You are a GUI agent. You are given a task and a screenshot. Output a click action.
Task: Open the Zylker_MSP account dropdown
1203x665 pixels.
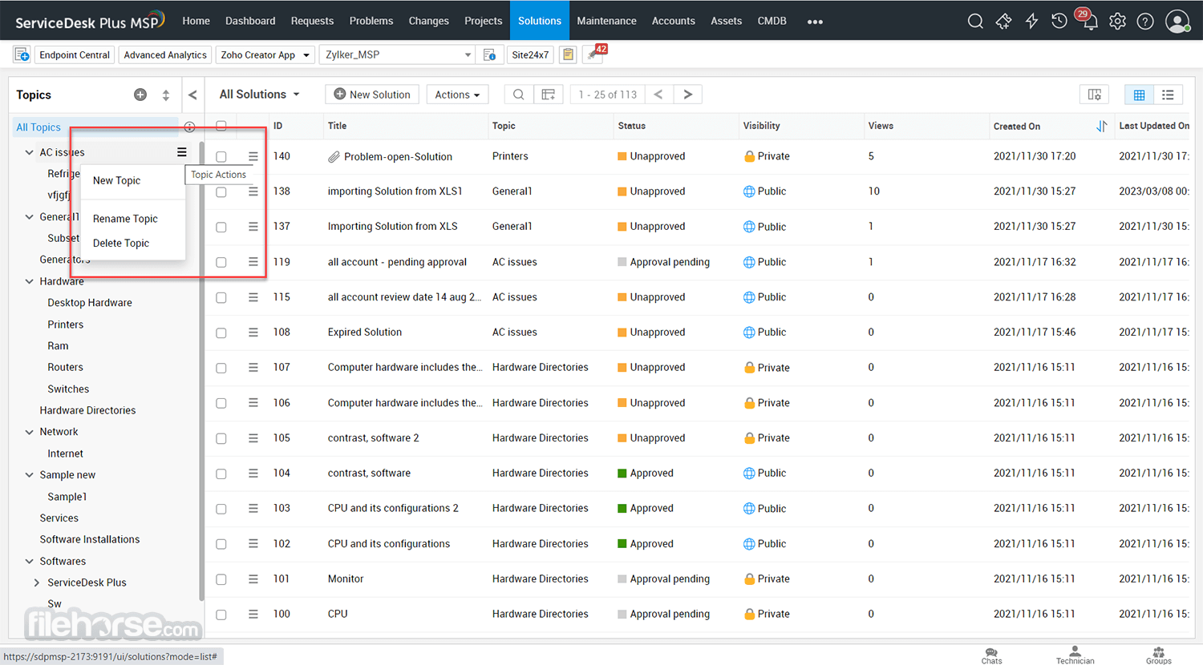[x=397, y=54]
